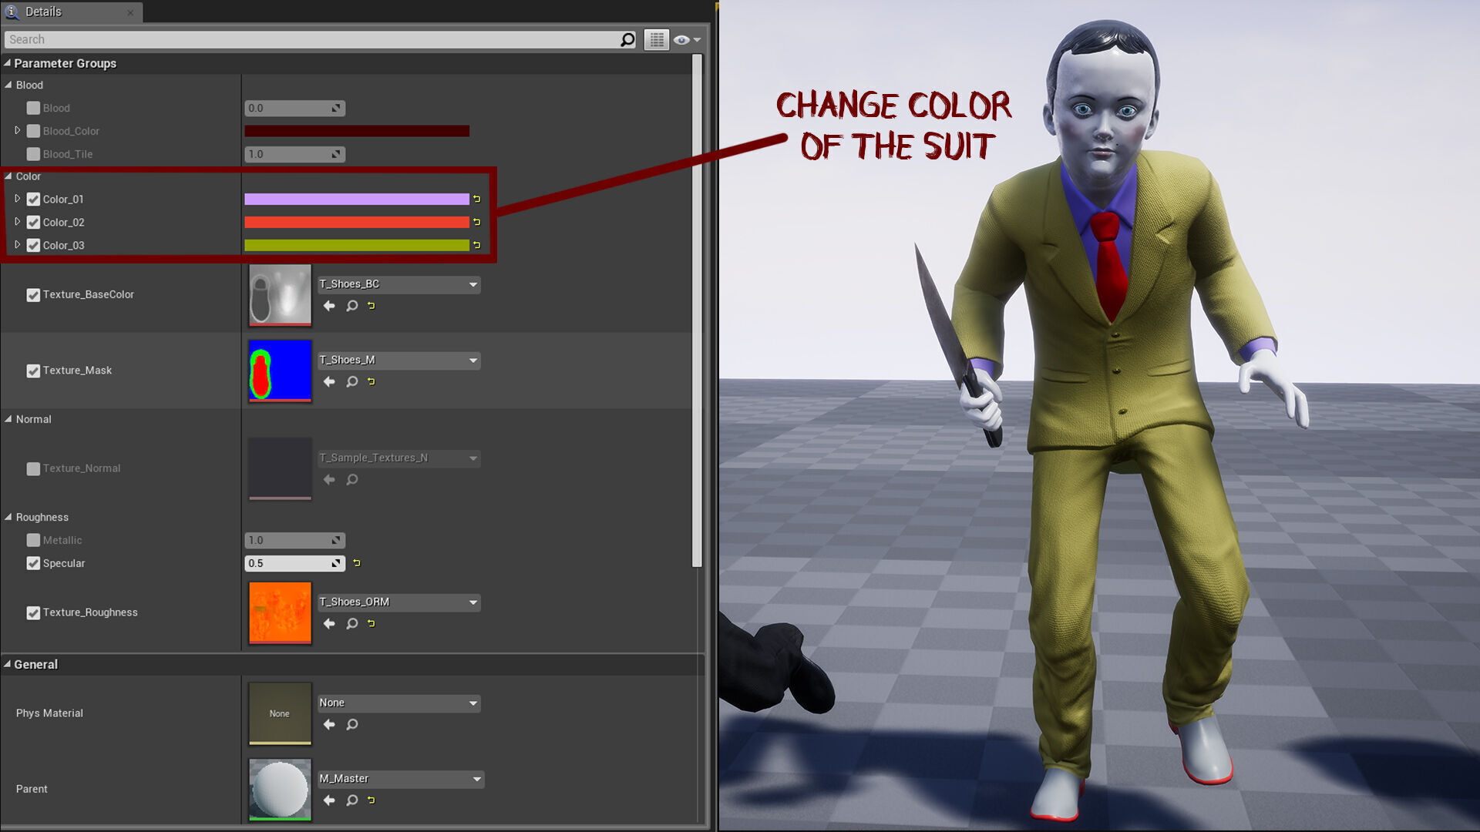This screenshot has width=1480, height=832.
Task: Reset Specular value to default
Action: pos(357,563)
